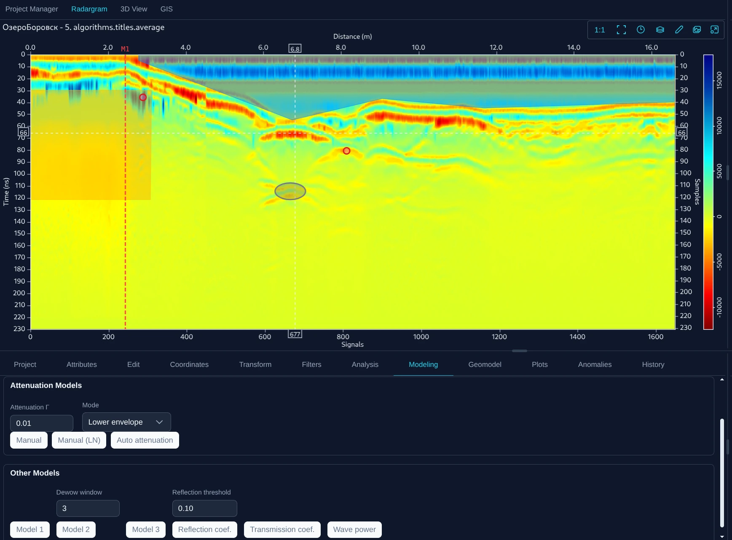Open the Mode dropdown showing Lower envelope
Viewport: 732px width, 540px height.
coord(126,422)
